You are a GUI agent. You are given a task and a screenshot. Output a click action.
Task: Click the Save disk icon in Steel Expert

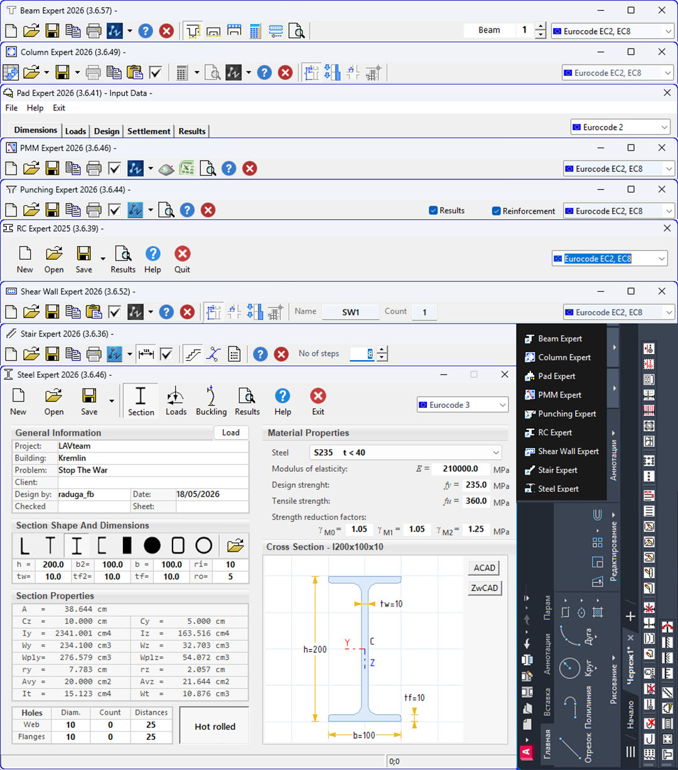(89, 401)
